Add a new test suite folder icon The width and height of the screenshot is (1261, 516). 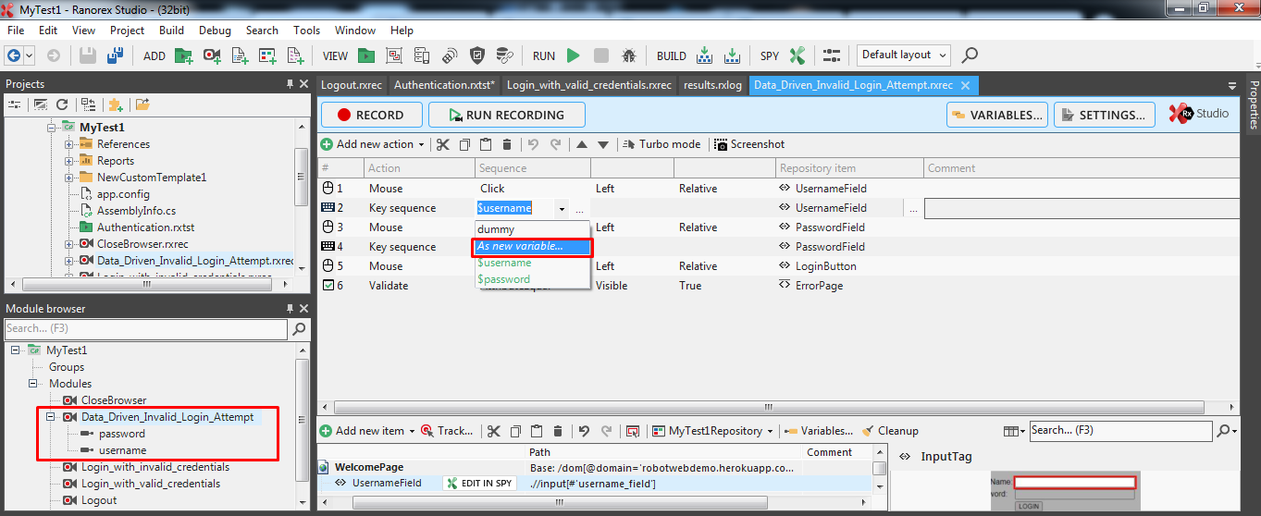click(183, 55)
